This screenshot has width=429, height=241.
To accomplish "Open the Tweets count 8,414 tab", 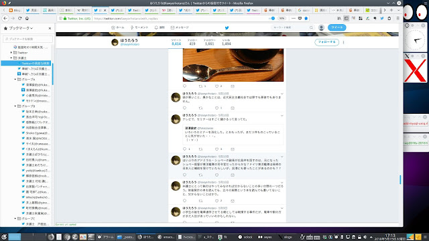I will [176, 42].
